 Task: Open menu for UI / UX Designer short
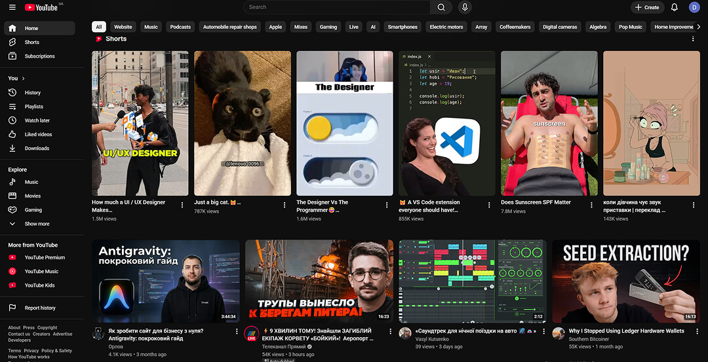[182, 205]
